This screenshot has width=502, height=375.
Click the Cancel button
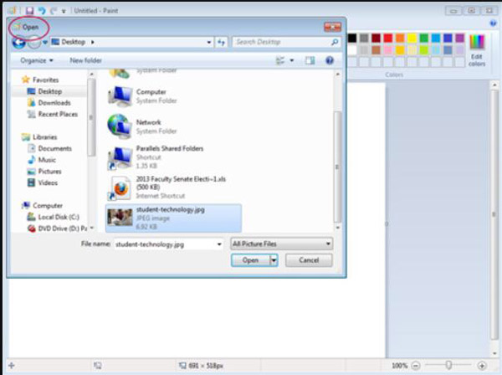(x=309, y=260)
